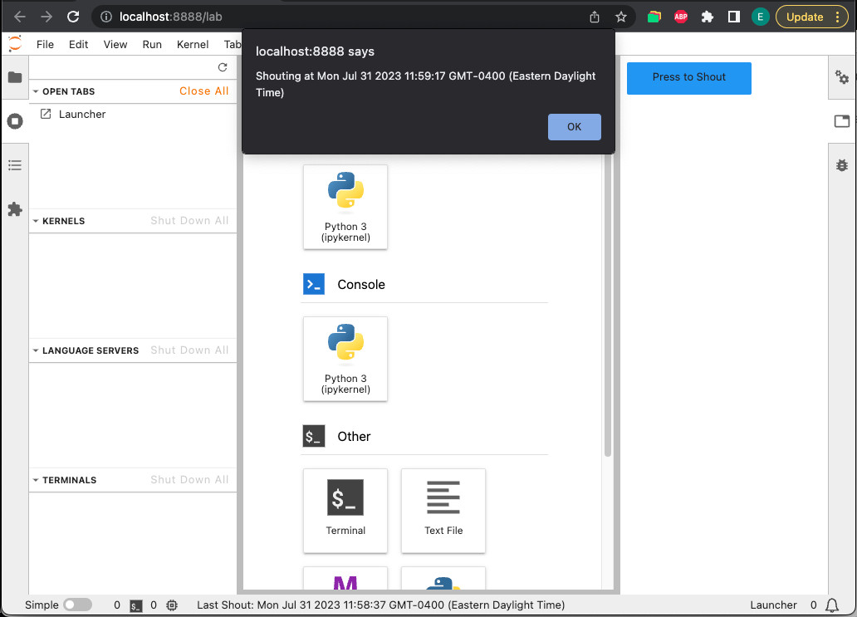Click the share page icon in address bar

click(595, 17)
